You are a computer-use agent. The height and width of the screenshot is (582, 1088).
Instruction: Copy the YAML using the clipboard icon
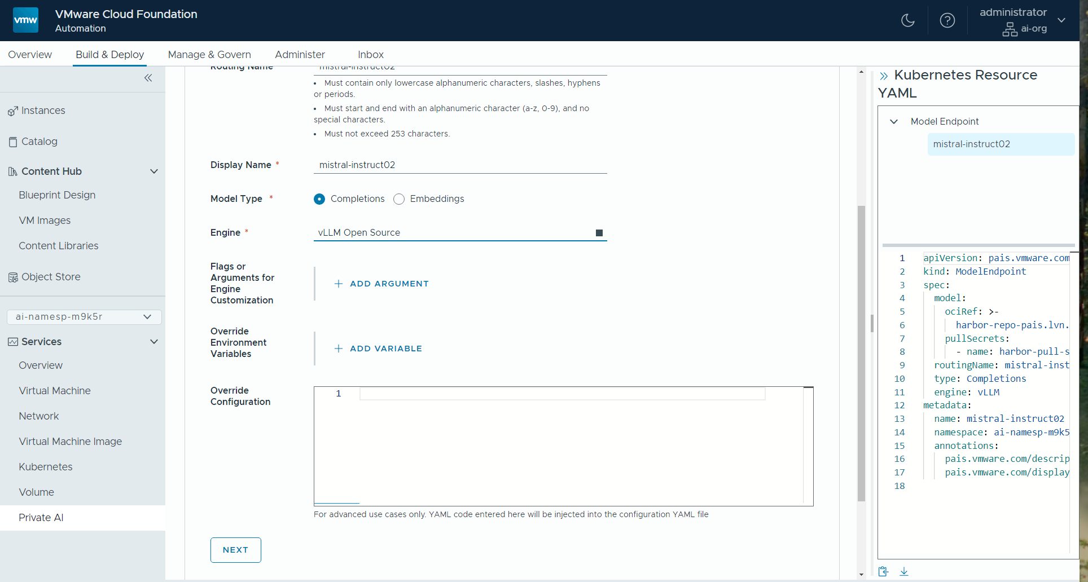[883, 571]
